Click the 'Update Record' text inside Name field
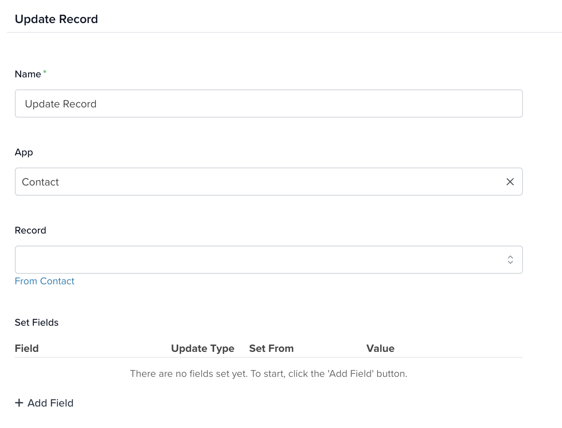This screenshot has width=562, height=428. pos(61,104)
